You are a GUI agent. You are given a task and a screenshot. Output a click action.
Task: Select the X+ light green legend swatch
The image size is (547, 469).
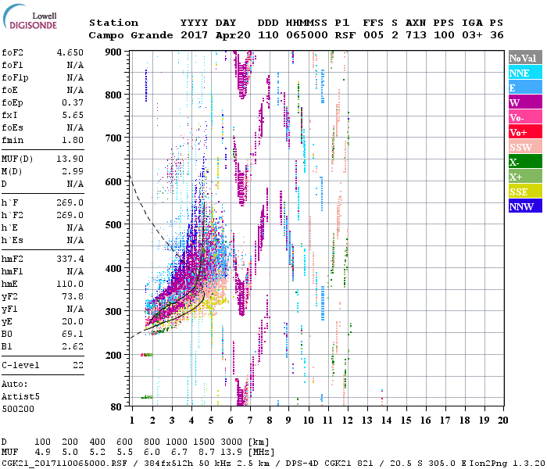pyautogui.click(x=525, y=176)
